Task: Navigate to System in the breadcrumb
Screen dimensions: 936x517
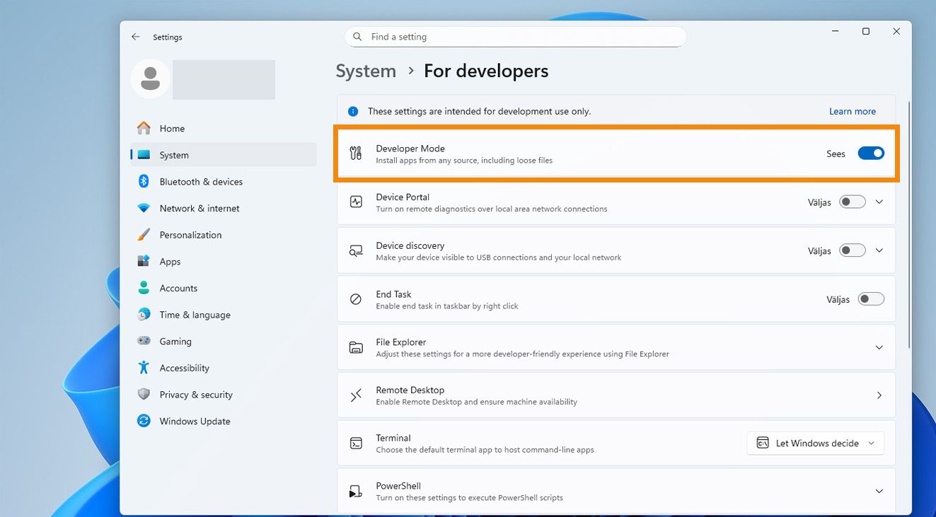Action: 366,71
